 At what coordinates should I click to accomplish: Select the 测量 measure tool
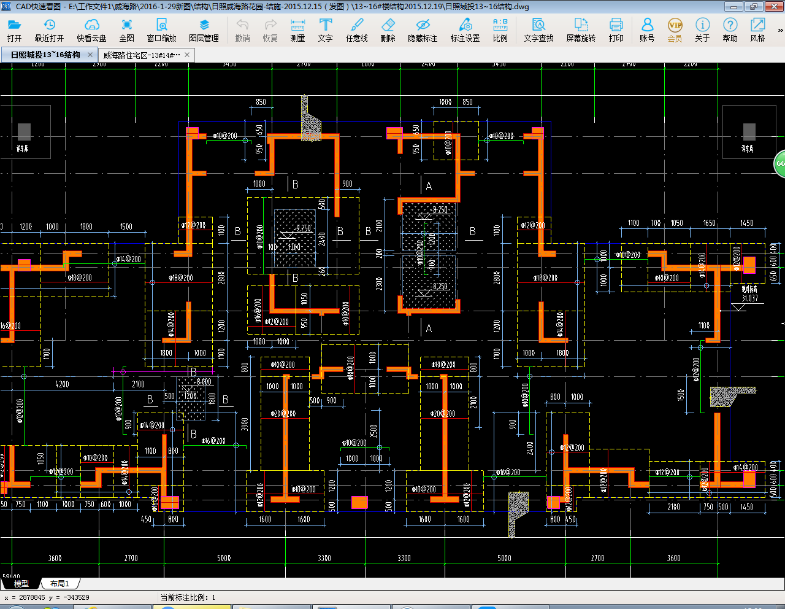[x=297, y=30]
